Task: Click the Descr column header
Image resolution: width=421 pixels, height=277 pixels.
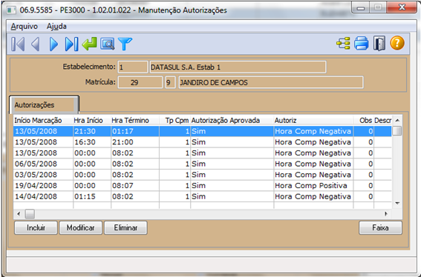Action: pyautogui.click(x=383, y=121)
